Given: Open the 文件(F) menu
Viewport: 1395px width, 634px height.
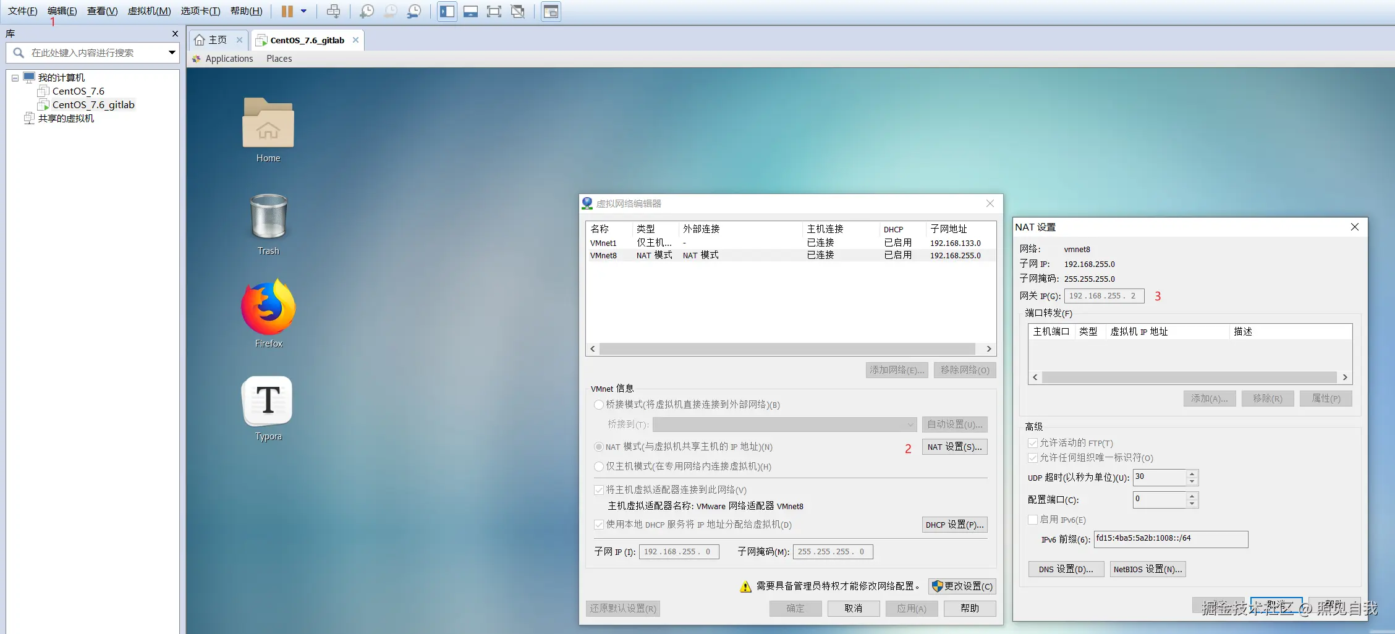Looking at the screenshot, I should (22, 11).
